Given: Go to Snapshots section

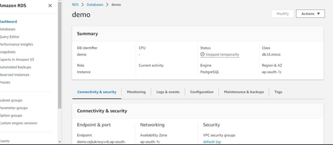Looking at the screenshot, I should (8, 52).
